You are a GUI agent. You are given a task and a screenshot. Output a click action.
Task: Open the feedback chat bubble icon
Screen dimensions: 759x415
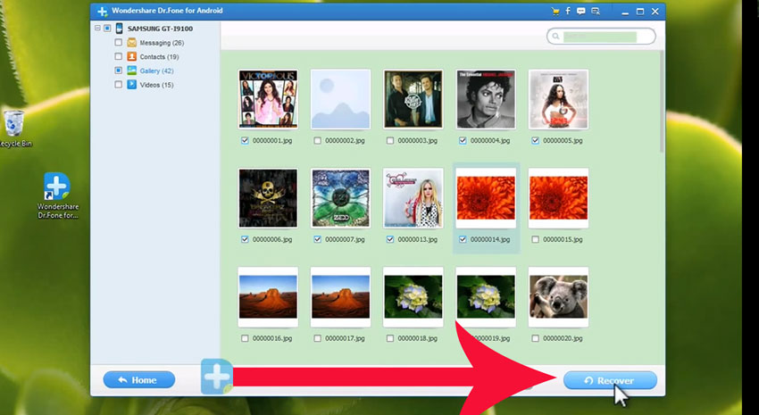coord(581,11)
